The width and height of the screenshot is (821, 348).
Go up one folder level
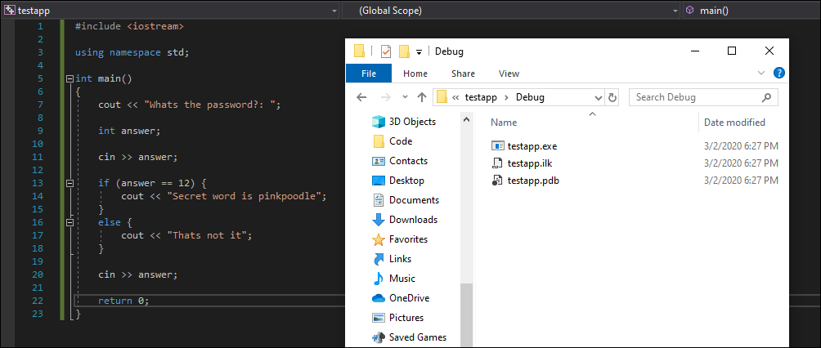click(422, 97)
